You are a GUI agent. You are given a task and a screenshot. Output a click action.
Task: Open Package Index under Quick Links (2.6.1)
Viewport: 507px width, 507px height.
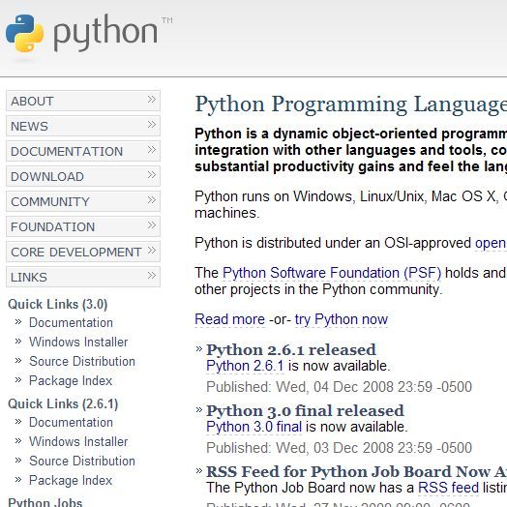tap(71, 481)
